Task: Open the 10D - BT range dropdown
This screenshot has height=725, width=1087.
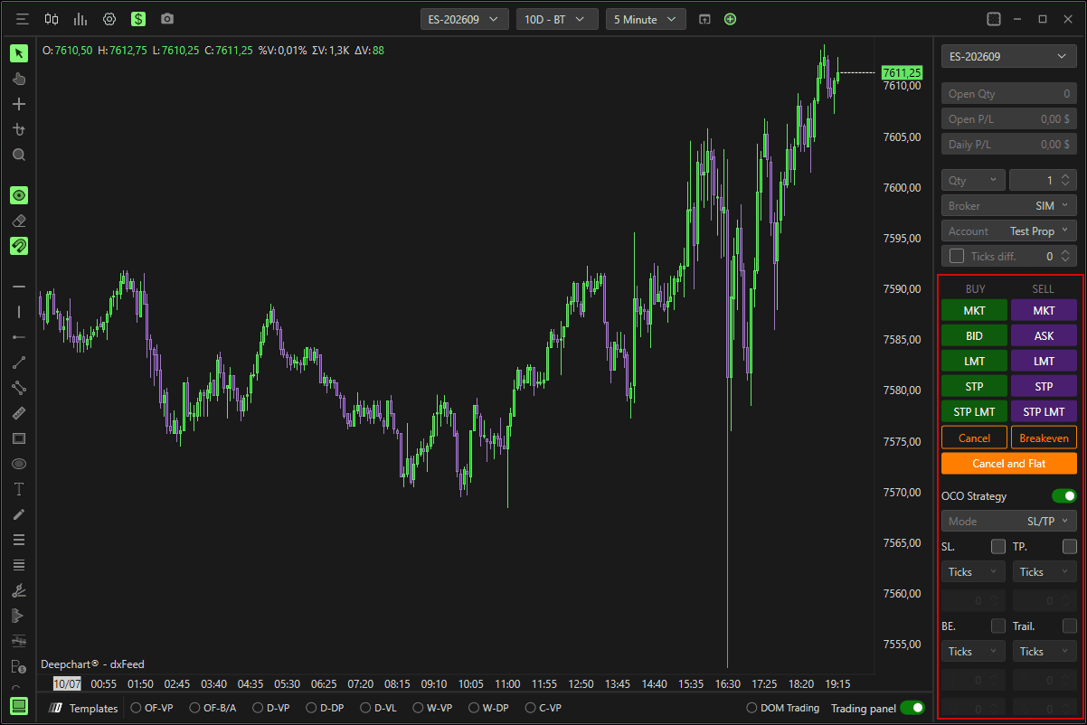Action: click(x=557, y=19)
